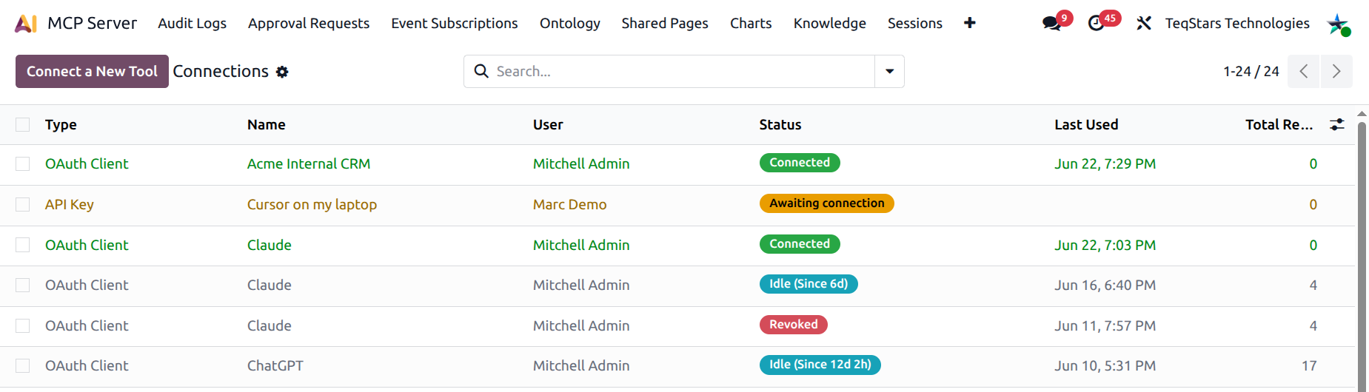Open the Acme Internal CRM connection

pyautogui.click(x=309, y=163)
